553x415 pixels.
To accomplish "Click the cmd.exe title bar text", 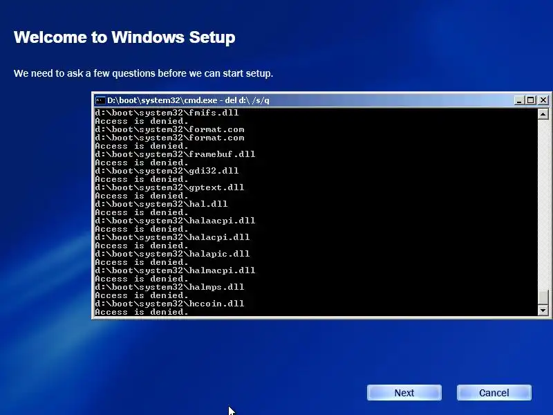I will coord(188,100).
